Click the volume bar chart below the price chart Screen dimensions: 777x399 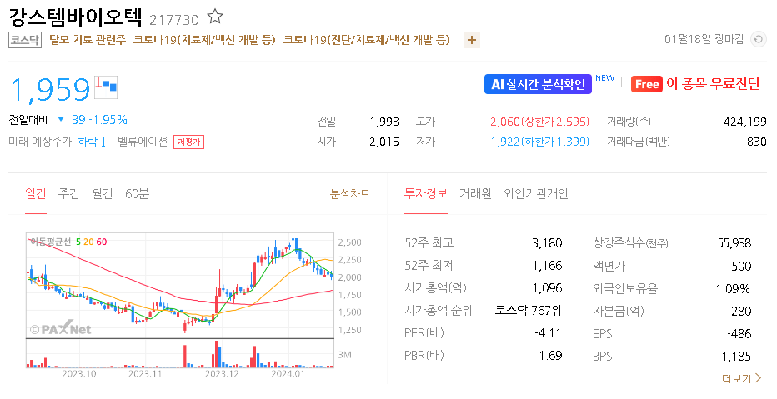[180, 353]
